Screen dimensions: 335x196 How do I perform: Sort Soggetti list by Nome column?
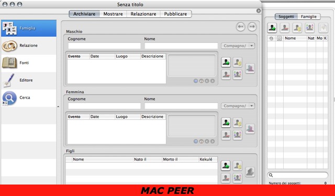(295, 38)
